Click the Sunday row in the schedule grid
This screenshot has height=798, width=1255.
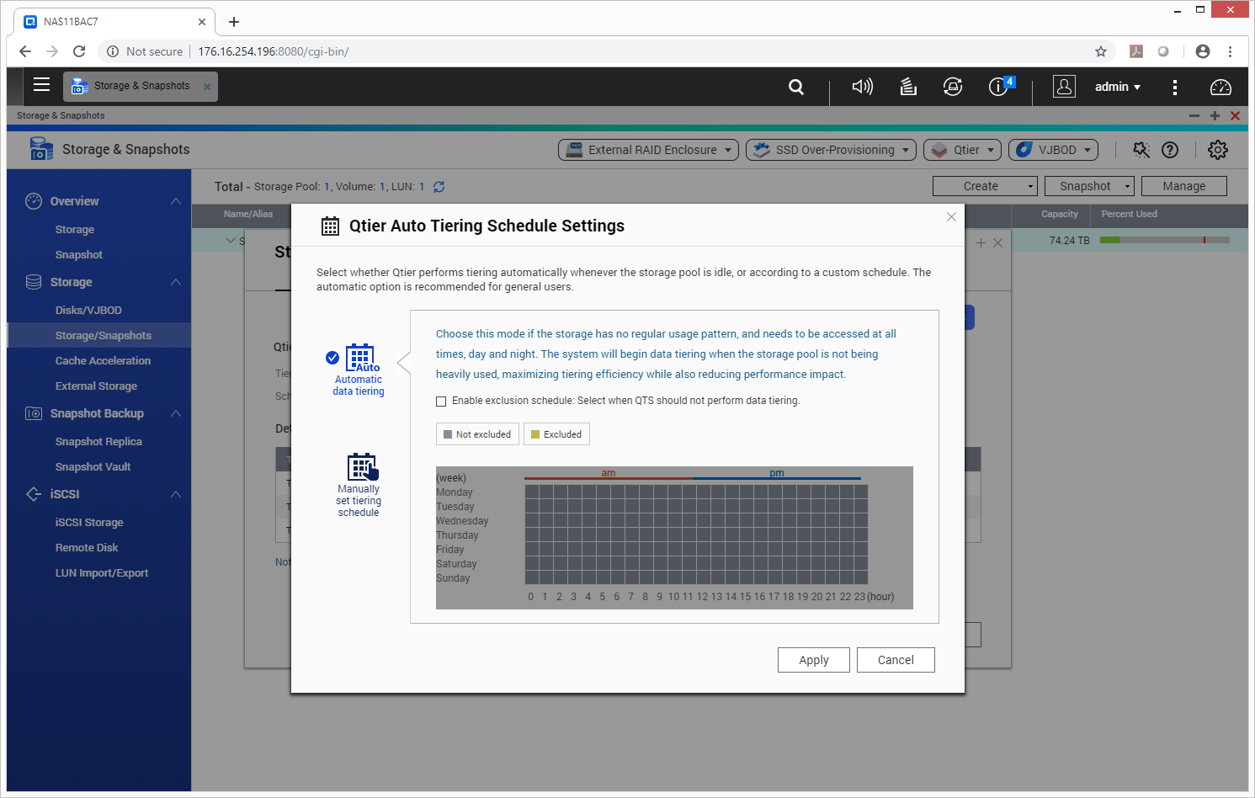click(696, 577)
